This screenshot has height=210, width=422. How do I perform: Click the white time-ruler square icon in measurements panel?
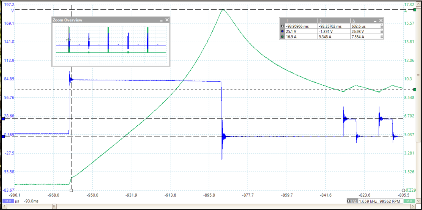click(282, 26)
